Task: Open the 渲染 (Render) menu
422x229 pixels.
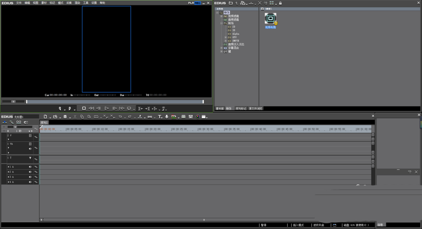Action: coord(77,3)
